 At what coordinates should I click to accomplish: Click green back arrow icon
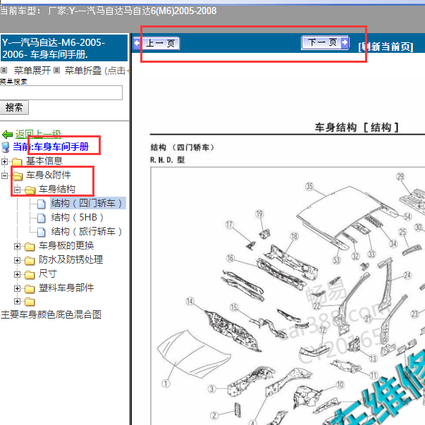[7, 135]
